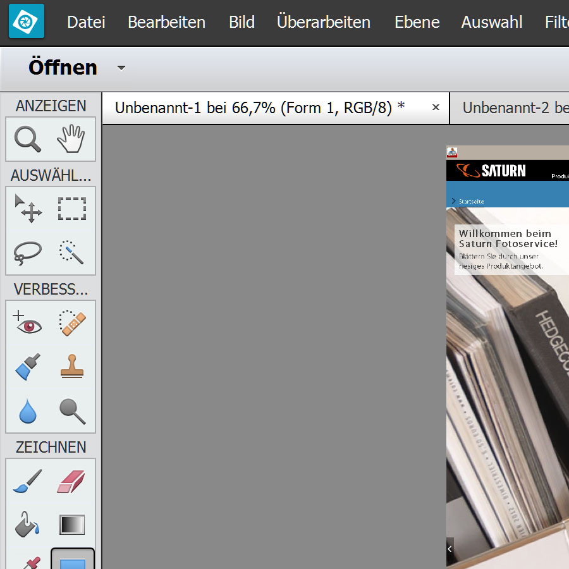
Task: Open the Datei menu
Action: click(x=86, y=22)
